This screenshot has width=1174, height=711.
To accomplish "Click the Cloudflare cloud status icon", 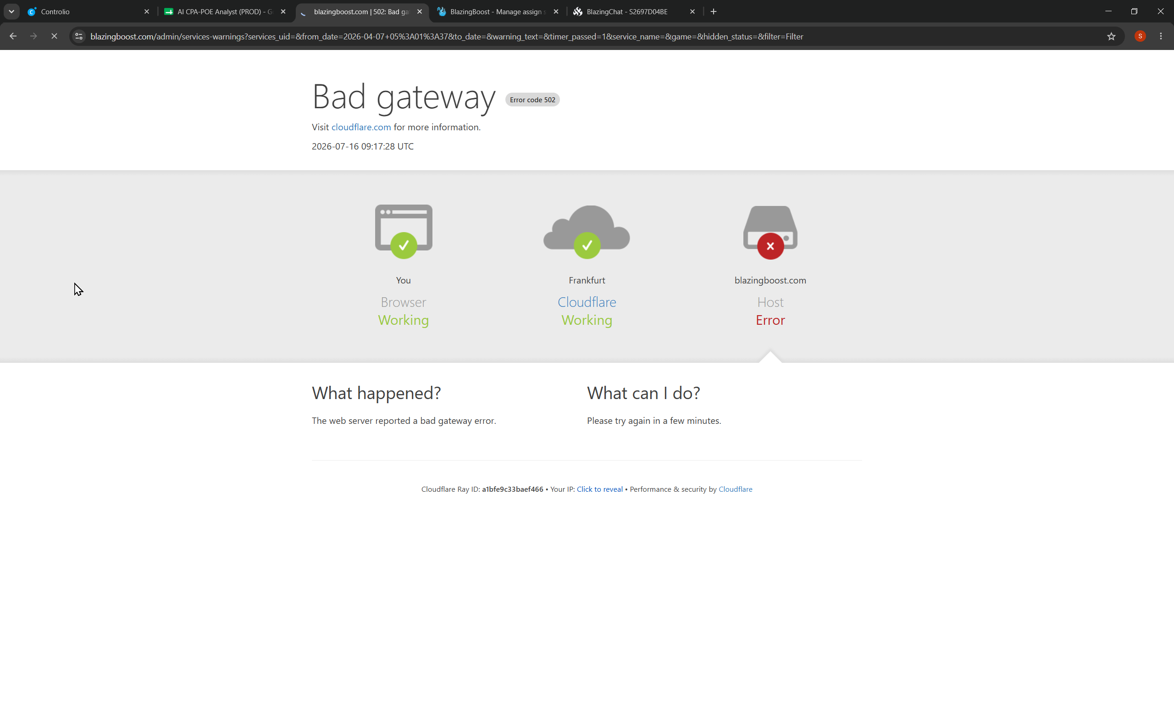I will (x=587, y=232).
